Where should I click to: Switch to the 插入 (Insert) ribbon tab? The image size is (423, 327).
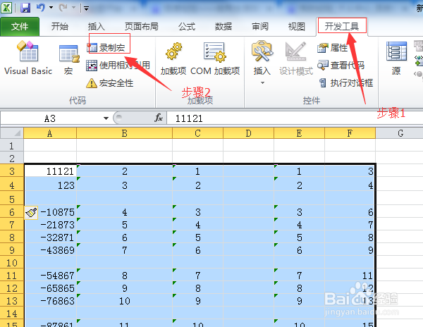97,26
